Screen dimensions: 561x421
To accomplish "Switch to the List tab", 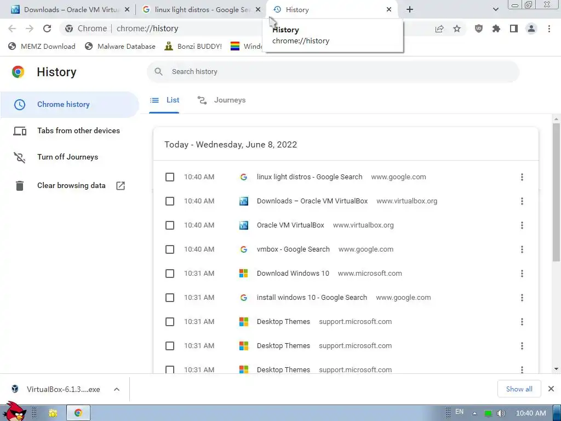I will click(x=164, y=100).
